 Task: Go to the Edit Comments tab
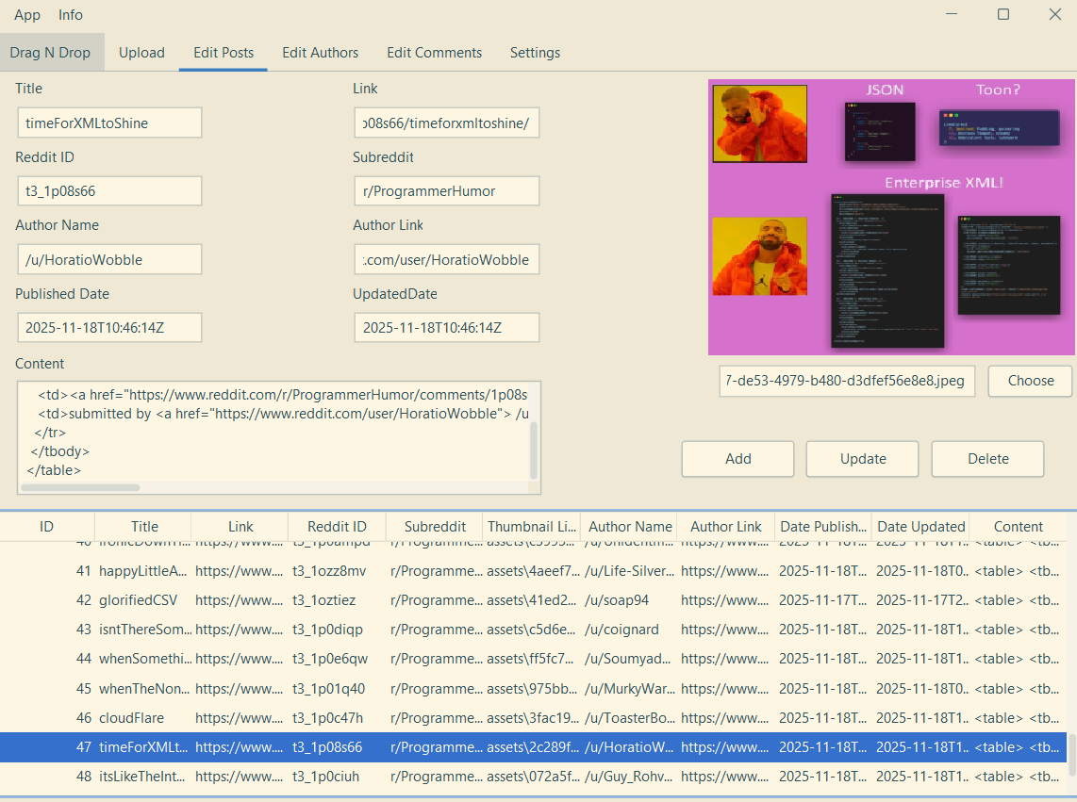click(434, 52)
